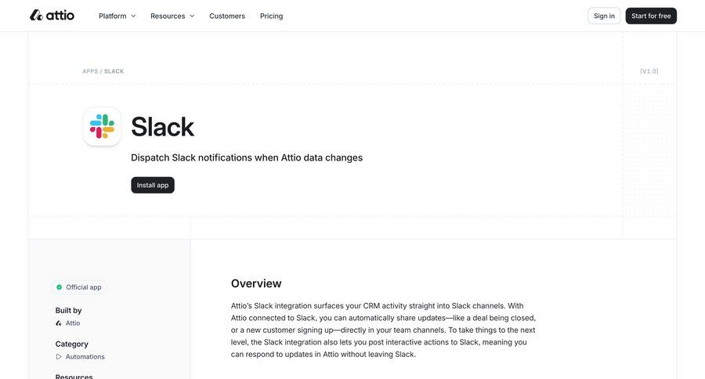The width and height of the screenshot is (705, 379).
Task: Click Start for free
Action: (651, 16)
